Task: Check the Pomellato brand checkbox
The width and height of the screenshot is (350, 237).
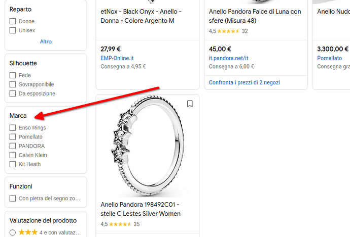Action: click(x=13, y=137)
